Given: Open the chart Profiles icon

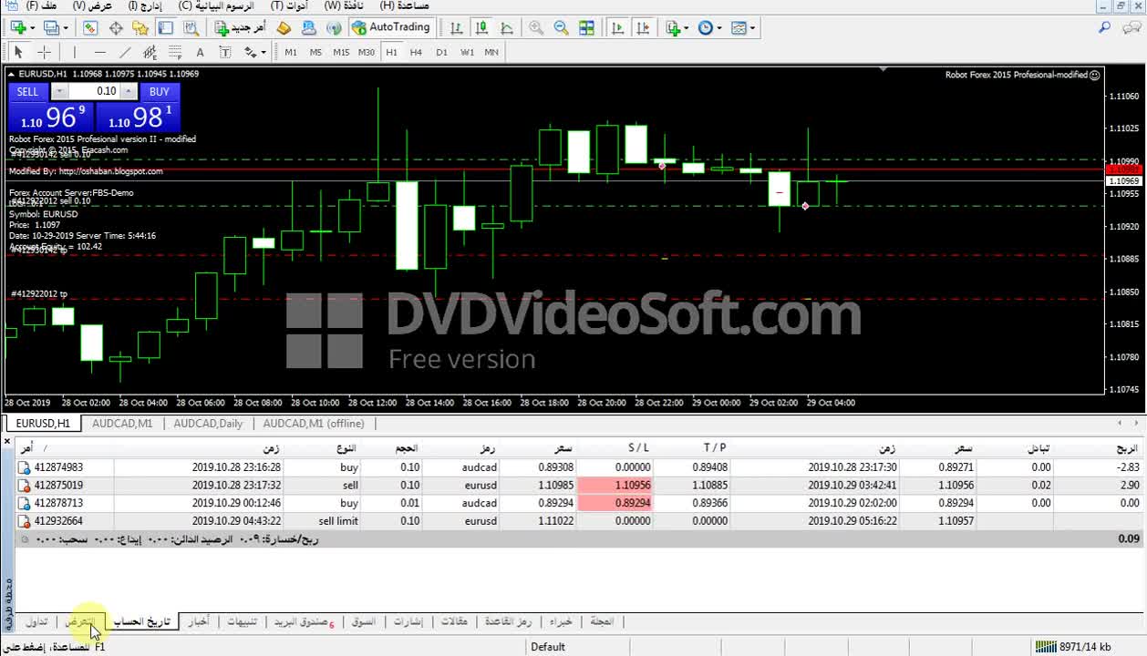Looking at the screenshot, I should click(51, 28).
